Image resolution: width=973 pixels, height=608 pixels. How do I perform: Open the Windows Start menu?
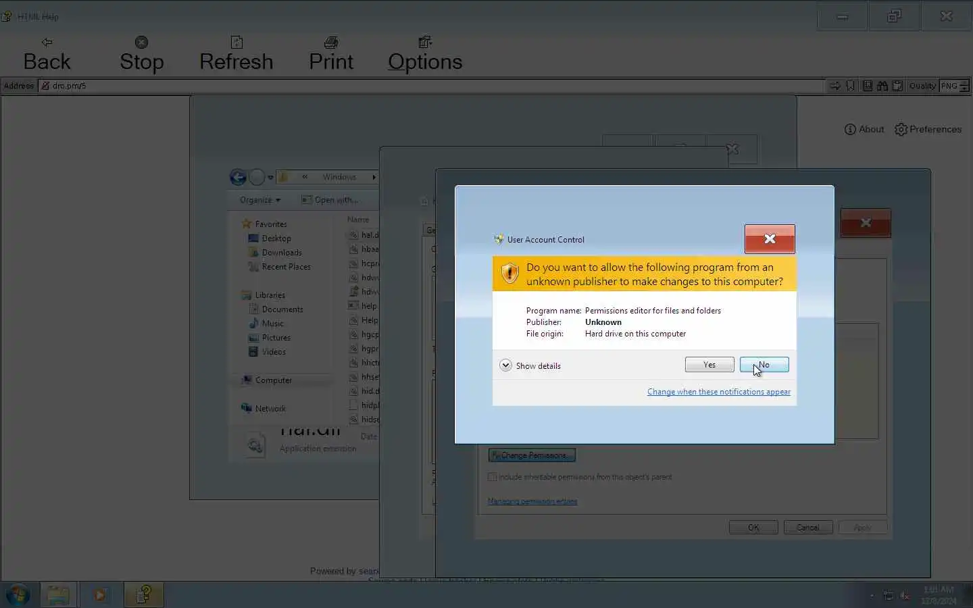coord(18,595)
